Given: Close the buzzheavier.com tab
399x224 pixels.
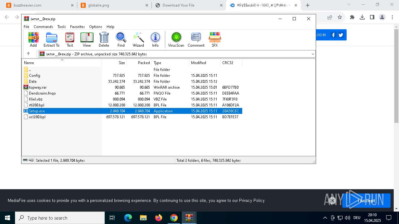Looking at the screenshot, I should pos(72,5).
